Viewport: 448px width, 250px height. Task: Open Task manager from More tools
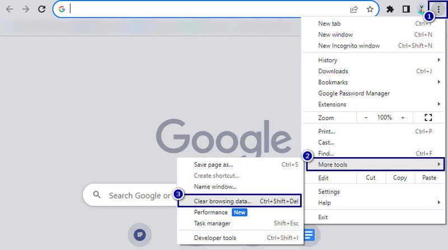pos(212,223)
